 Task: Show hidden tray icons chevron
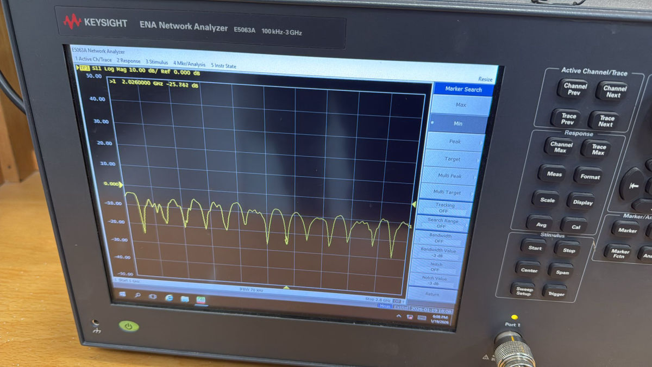pos(399,316)
